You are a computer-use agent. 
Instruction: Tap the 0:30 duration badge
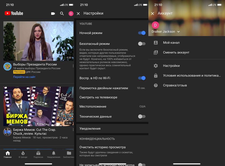point(69,57)
